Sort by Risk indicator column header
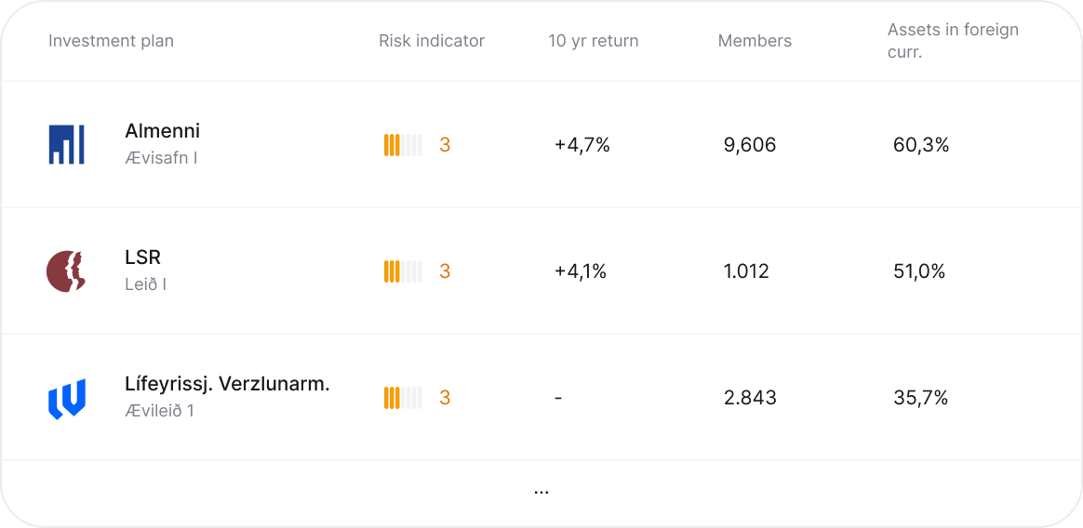This screenshot has width=1083, height=528. click(432, 41)
